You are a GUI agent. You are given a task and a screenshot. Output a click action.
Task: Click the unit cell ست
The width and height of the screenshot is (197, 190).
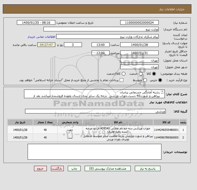coord(70,138)
